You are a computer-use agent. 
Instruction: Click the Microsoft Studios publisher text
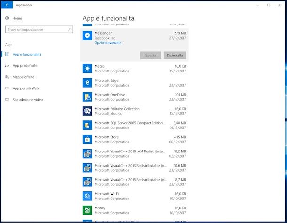(x=108, y=113)
